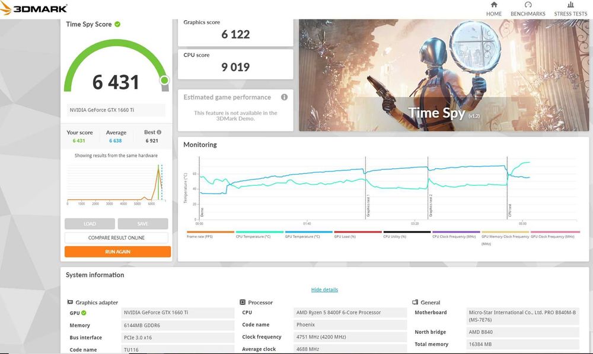Open the Stress Tests tab

tap(570, 9)
